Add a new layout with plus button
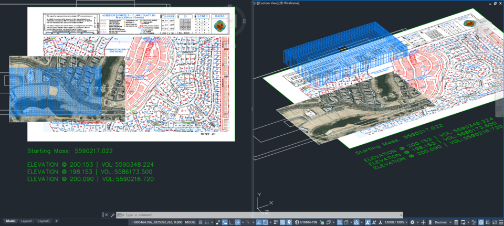 (x=56, y=221)
